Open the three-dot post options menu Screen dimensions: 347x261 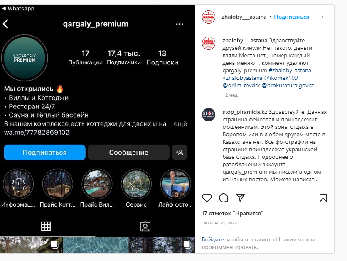click(322, 17)
